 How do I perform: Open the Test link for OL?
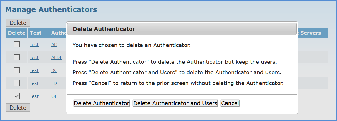(x=34, y=96)
